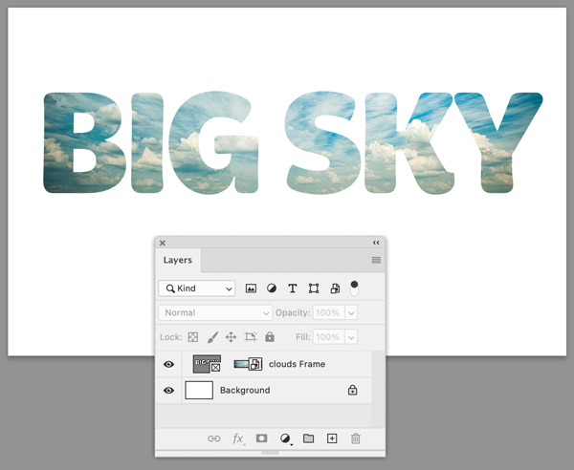
Task: Create a new layer group folder
Action: click(308, 438)
